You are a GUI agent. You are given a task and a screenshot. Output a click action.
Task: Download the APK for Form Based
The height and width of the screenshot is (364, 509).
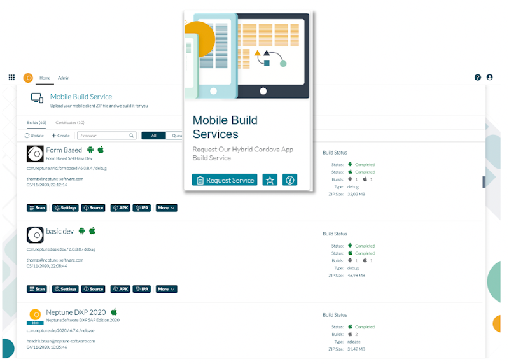tap(120, 208)
